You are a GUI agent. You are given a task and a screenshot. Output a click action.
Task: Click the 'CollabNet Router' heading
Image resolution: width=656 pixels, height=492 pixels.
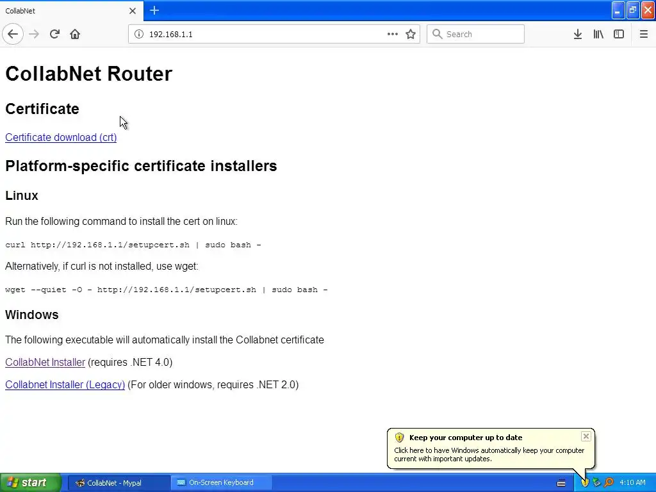tap(88, 74)
